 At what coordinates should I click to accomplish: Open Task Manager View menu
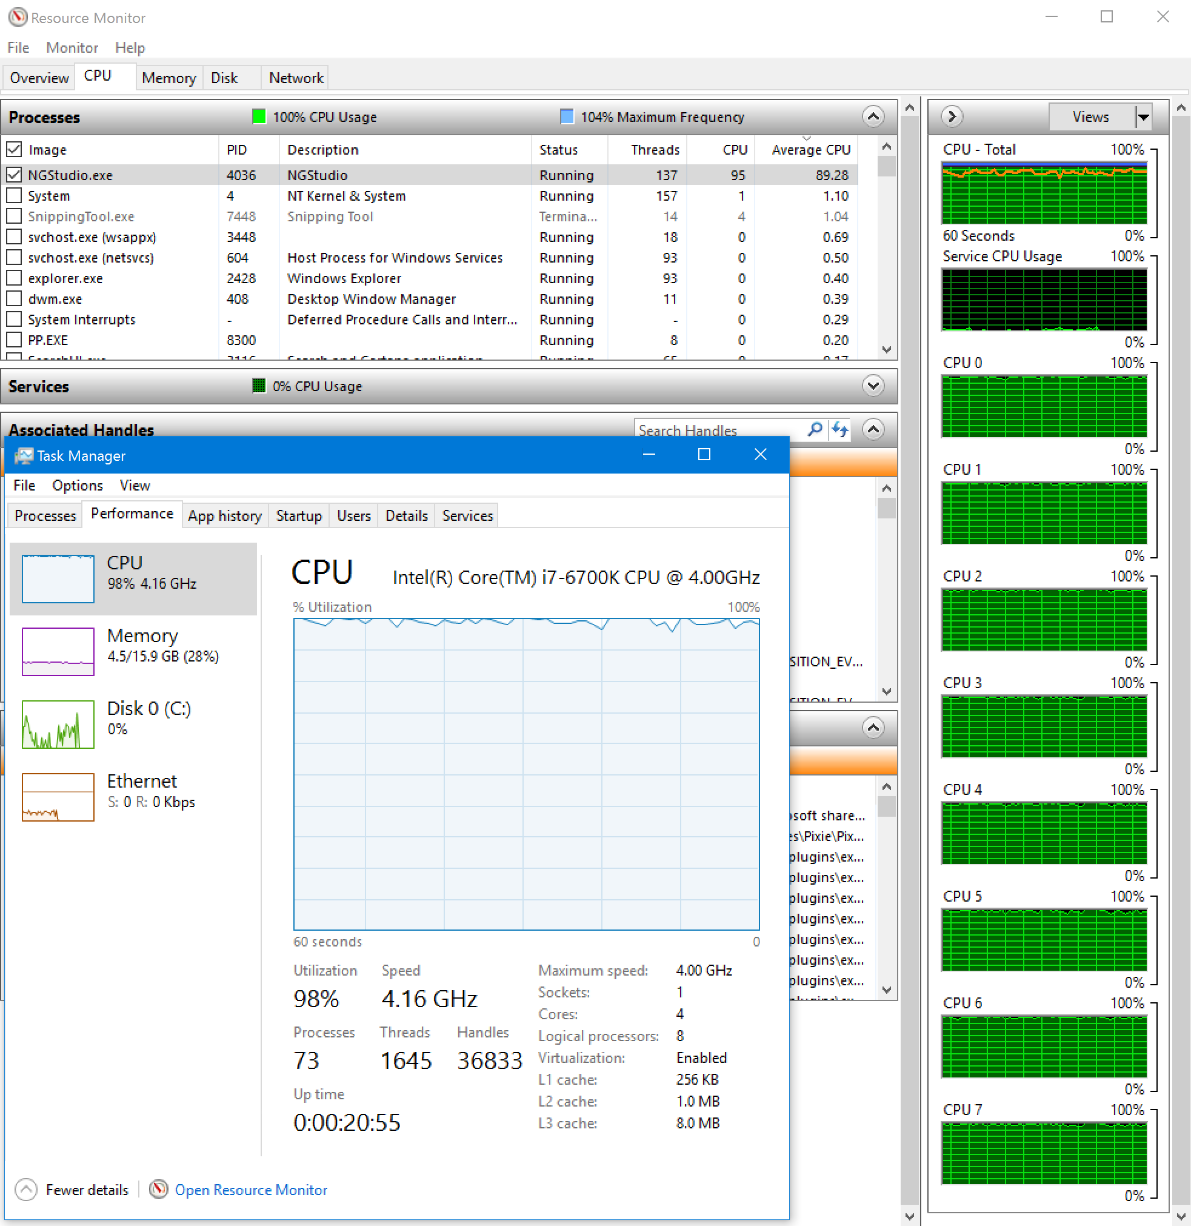coord(135,486)
